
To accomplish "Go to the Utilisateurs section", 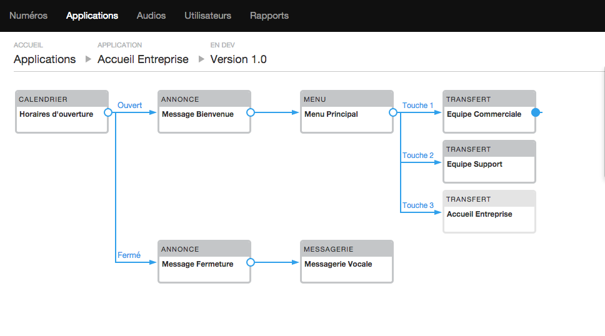I will point(207,16).
